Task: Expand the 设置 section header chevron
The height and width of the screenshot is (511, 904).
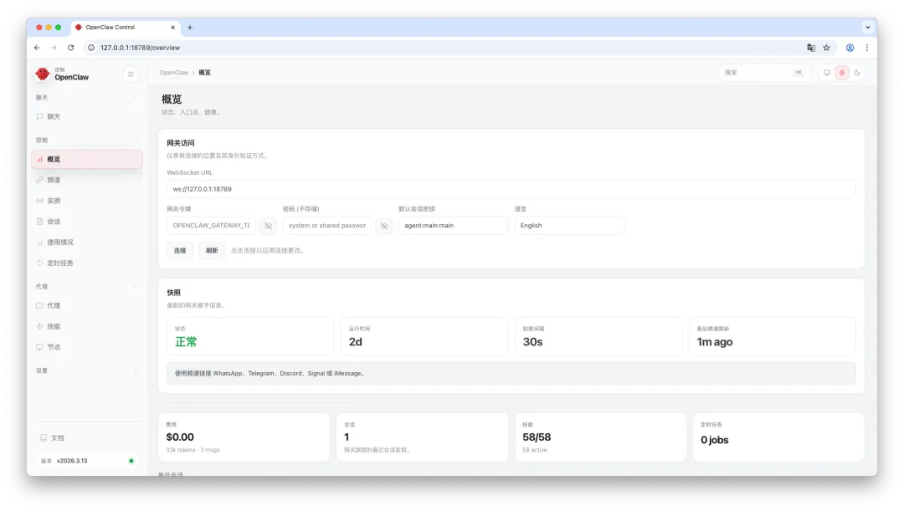Action: pyautogui.click(x=136, y=370)
